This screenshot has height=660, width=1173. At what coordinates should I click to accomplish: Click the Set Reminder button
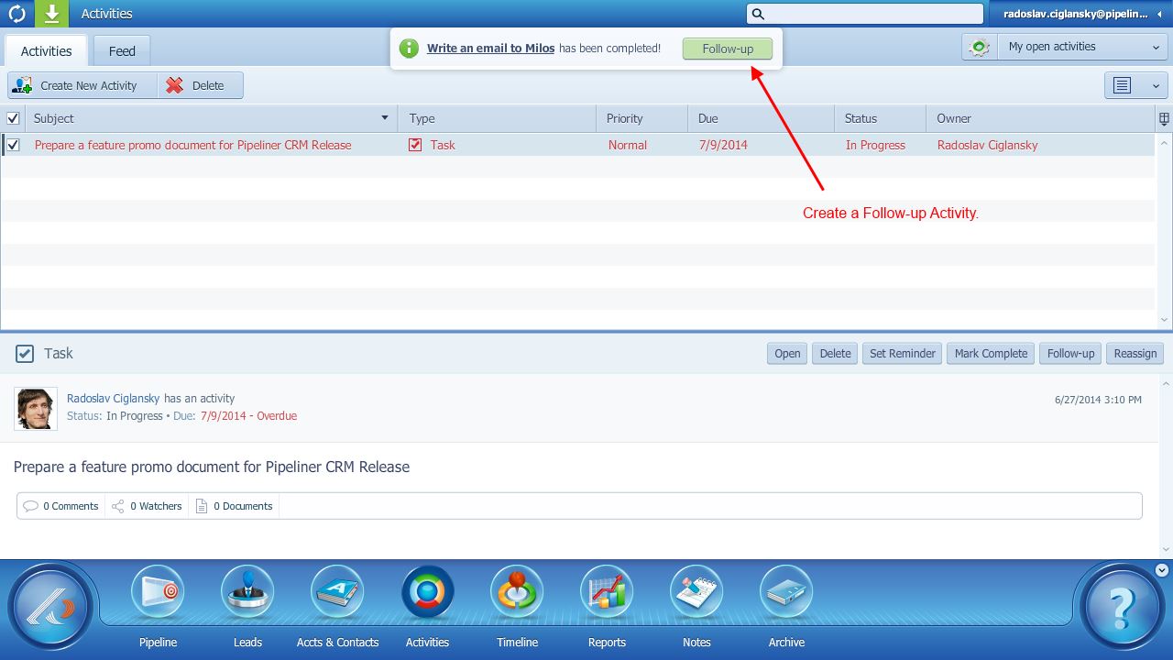pos(903,354)
